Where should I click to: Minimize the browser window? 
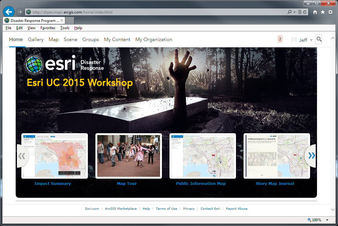[x=308, y=3]
